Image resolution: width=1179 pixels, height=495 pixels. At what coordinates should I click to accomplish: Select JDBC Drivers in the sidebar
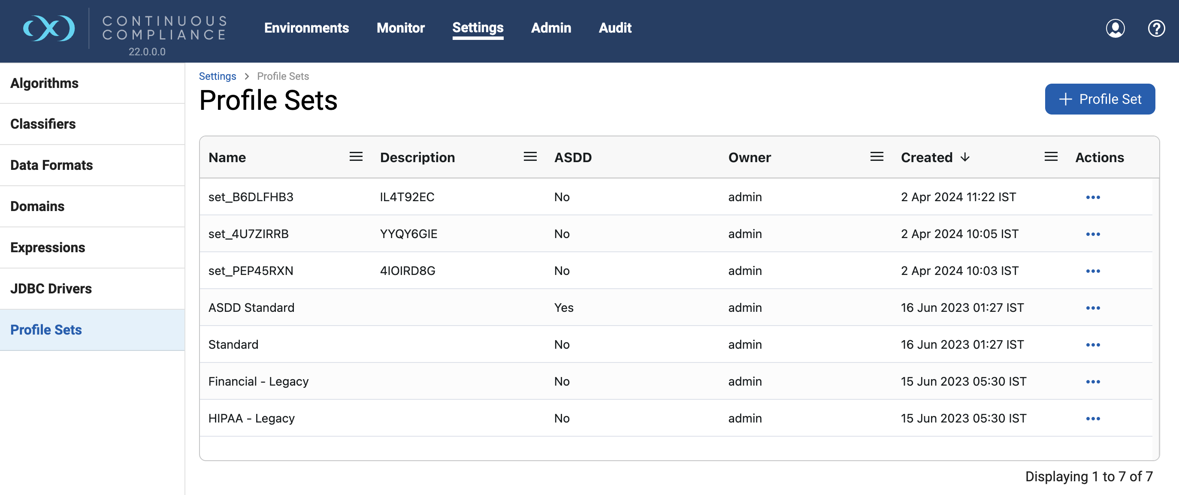point(51,289)
